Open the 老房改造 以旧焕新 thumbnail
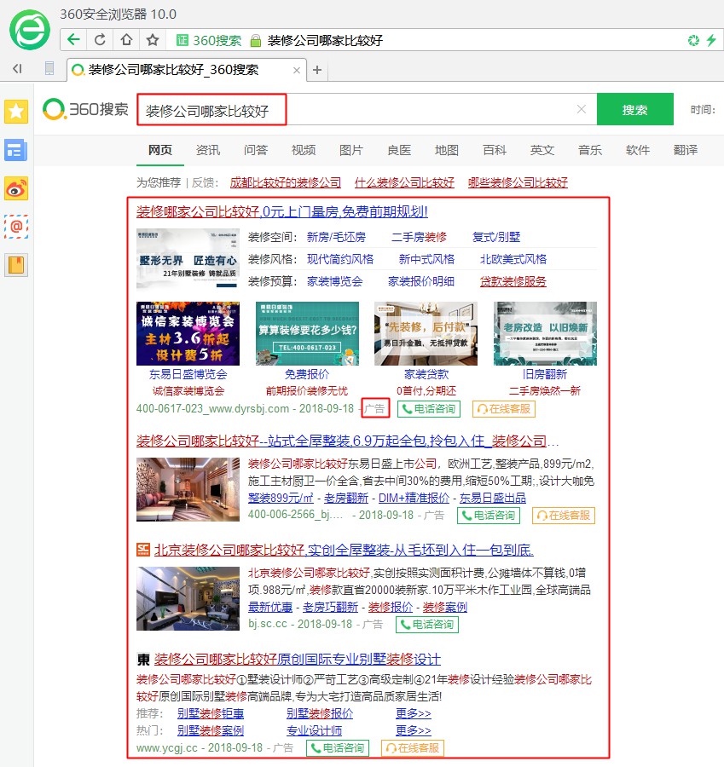The image size is (724, 767). [x=545, y=333]
